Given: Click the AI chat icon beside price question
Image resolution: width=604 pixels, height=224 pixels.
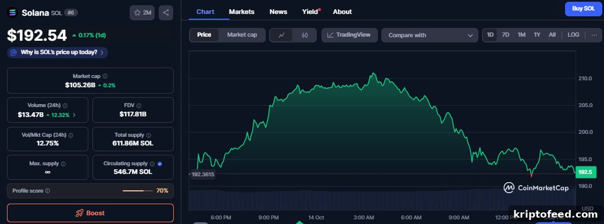Looking at the screenshot, I should tap(13, 52).
